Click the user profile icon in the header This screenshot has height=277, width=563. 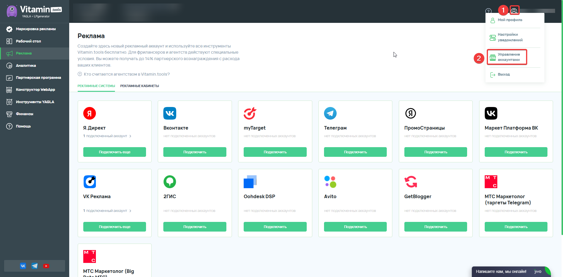coord(514,11)
